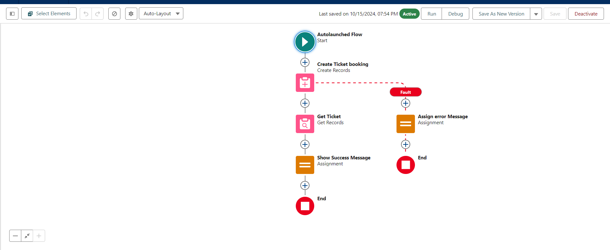Click the last saved timestamp text
This screenshot has height=250, width=610.
point(358,14)
